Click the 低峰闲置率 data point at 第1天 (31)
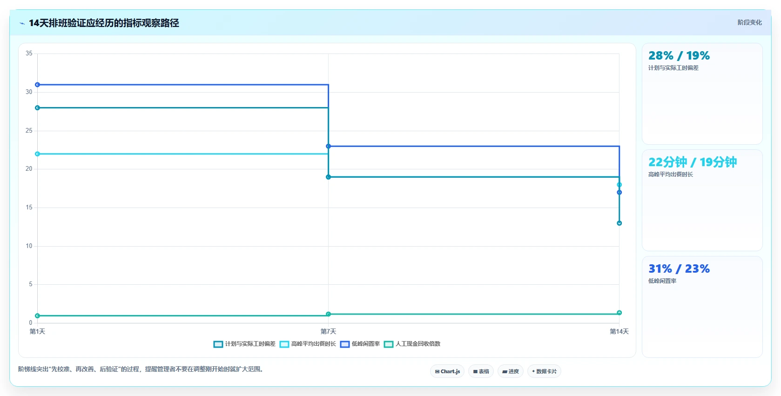Viewport: 781px width, 396px height. point(38,85)
